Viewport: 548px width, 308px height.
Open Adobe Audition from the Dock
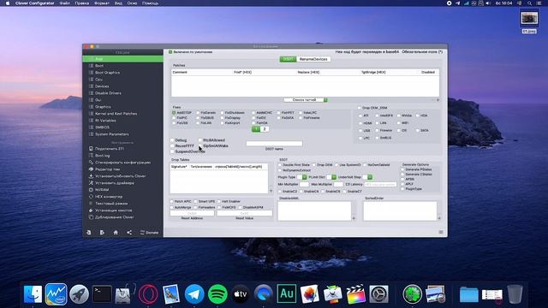coord(287,294)
